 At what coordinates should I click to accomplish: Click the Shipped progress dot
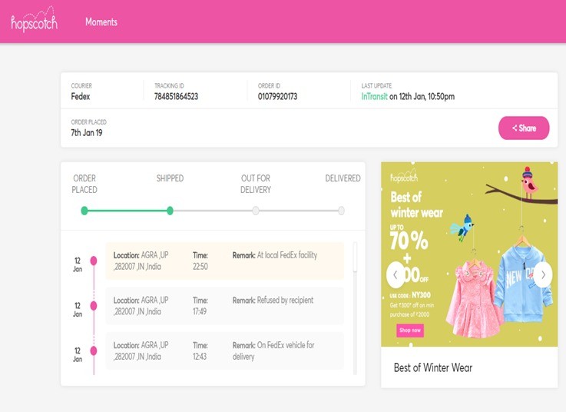coord(170,211)
